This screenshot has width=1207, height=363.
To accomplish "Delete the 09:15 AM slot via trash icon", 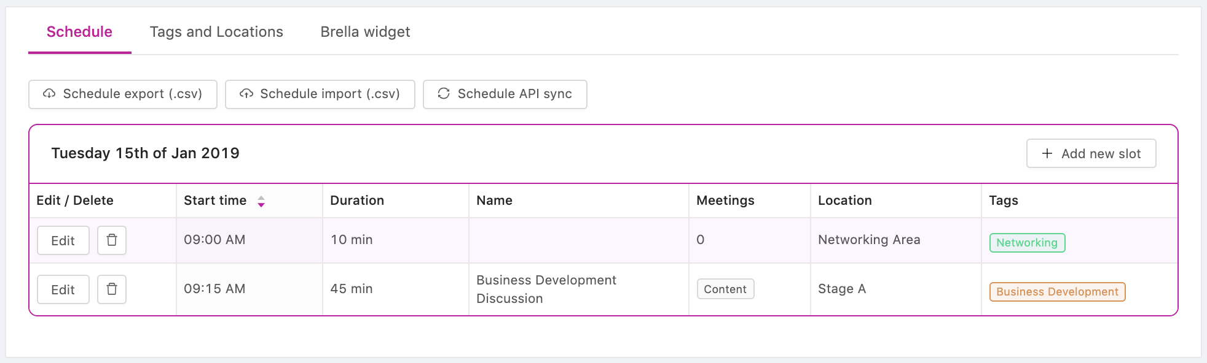I will (112, 289).
